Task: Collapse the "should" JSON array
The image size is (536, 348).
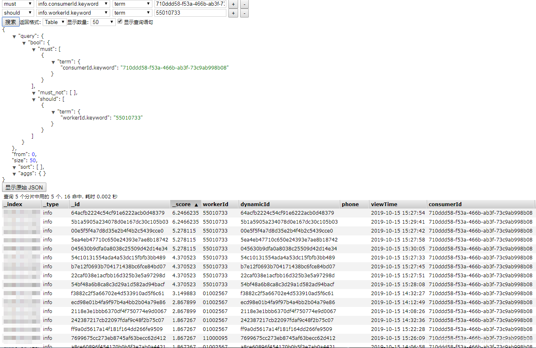Action: [x=34, y=99]
